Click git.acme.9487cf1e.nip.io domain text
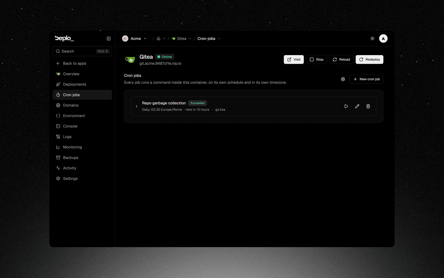Screen dimensions: 444x278 tap(160, 63)
